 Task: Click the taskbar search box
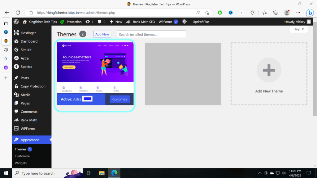click(47, 173)
